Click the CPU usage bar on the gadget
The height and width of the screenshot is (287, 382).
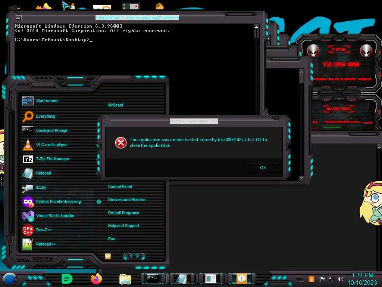click(342, 122)
